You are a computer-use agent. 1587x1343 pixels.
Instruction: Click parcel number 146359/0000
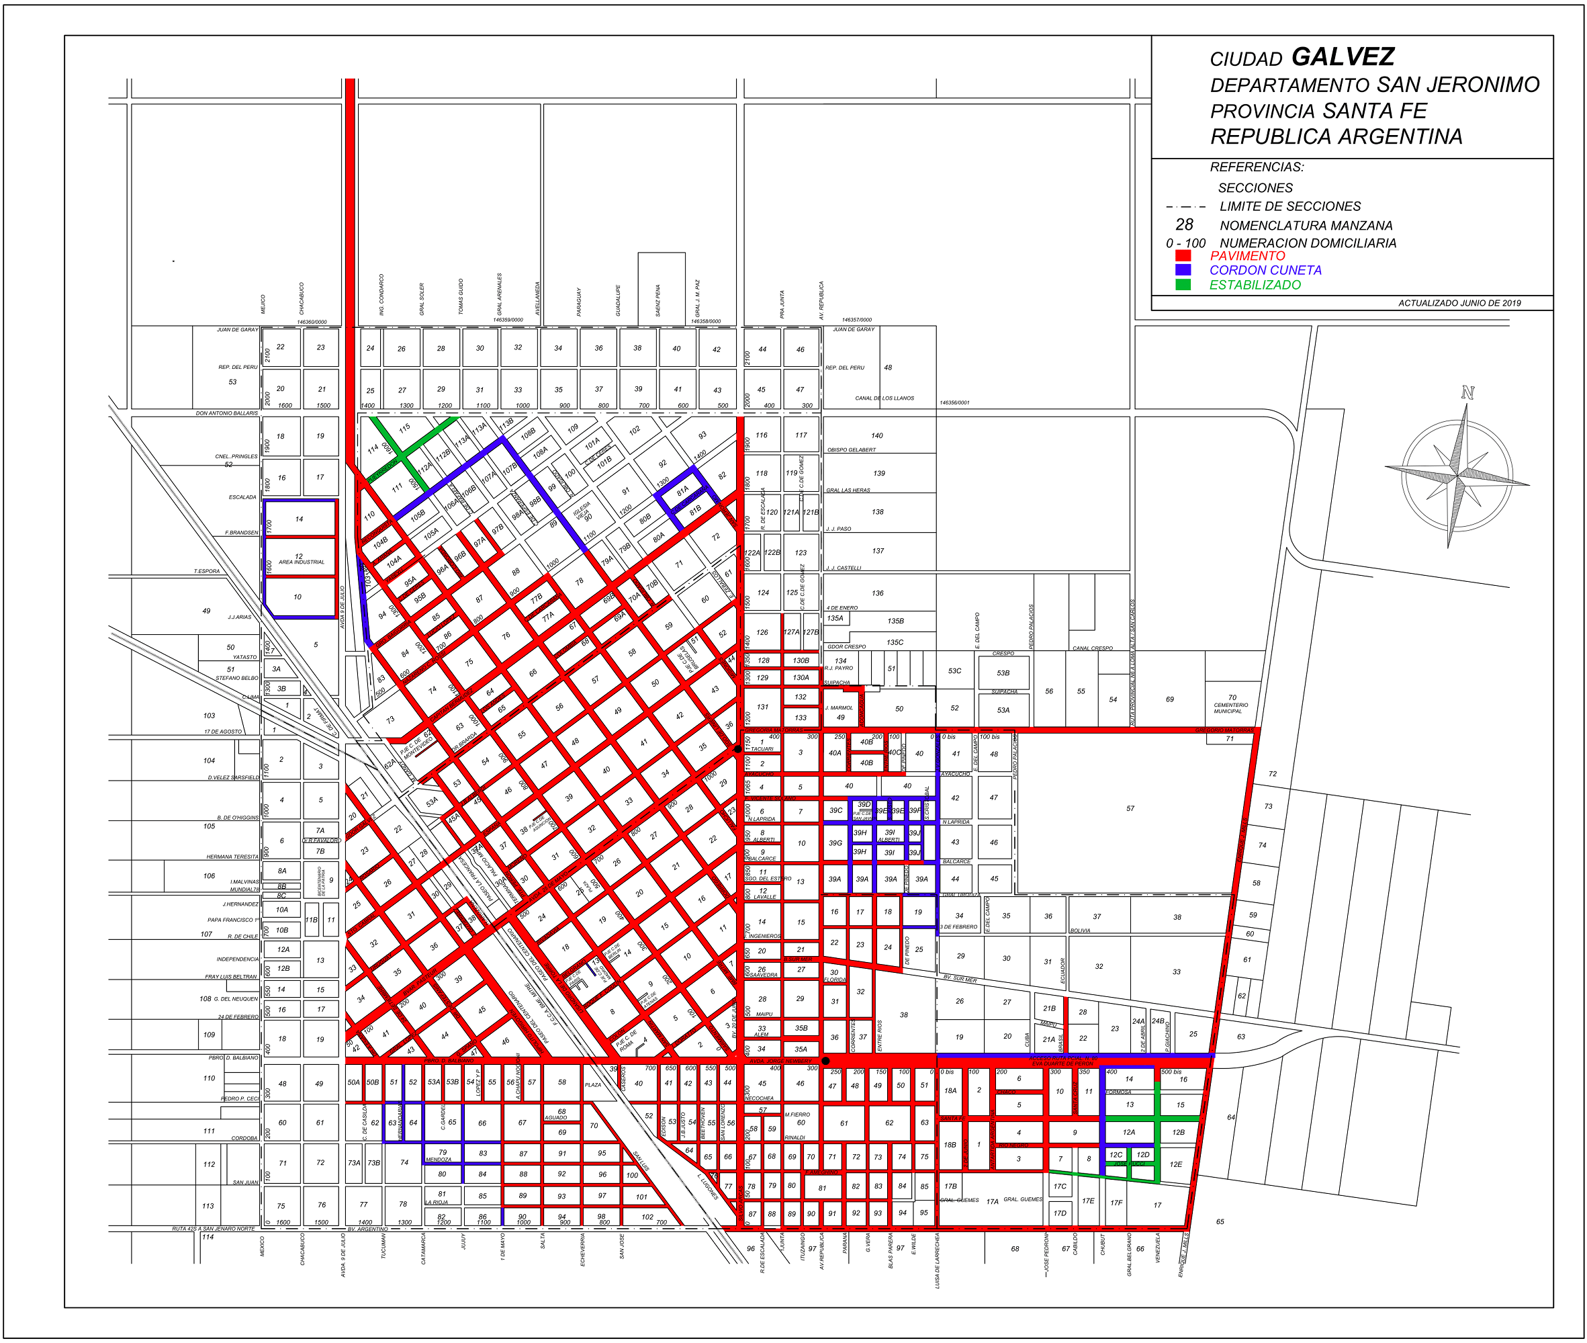pos(508,320)
